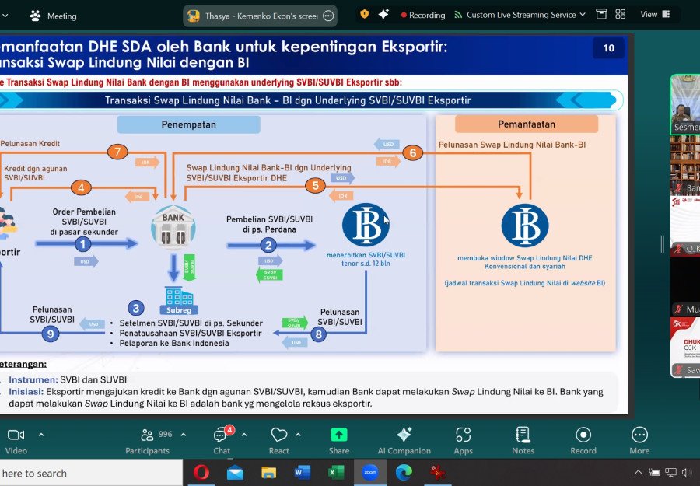700x486 pixels.
Task: Open the Participants panel
Action: point(147,441)
